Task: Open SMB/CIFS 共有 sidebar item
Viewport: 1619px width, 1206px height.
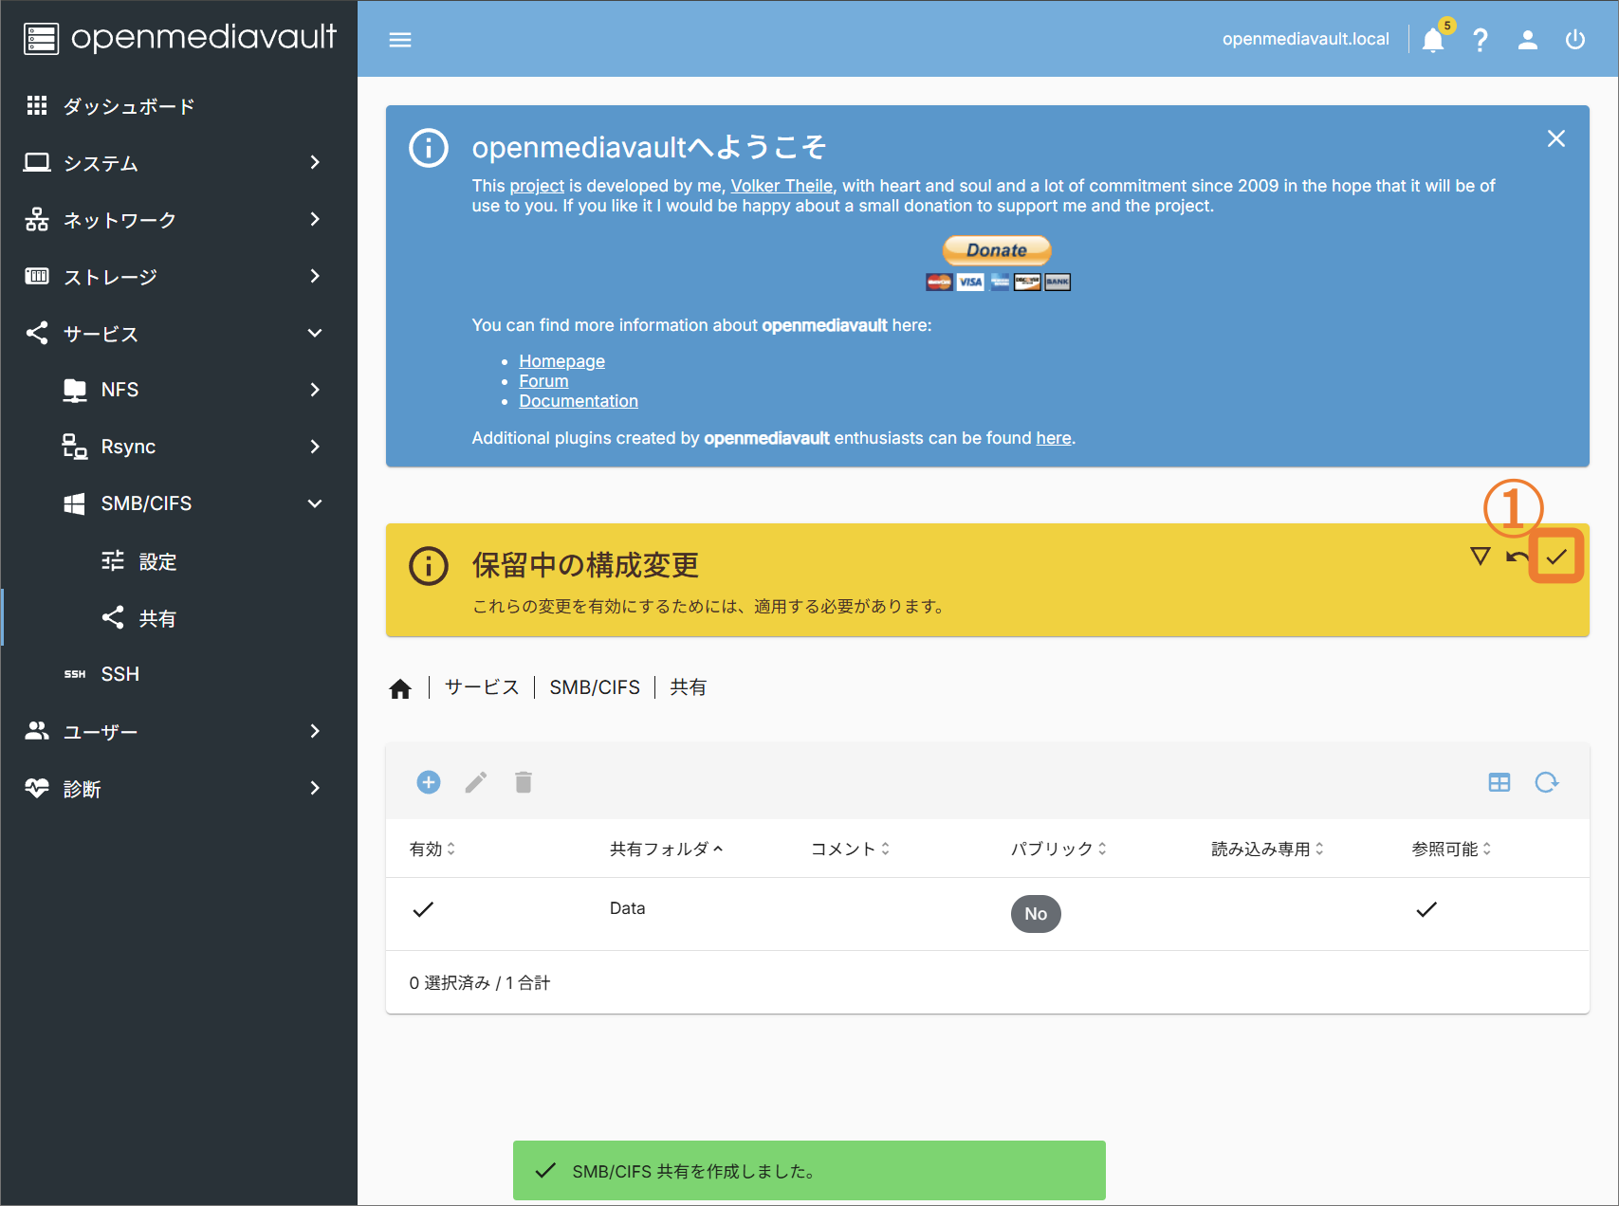Action: pyautogui.click(x=178, y=618)
